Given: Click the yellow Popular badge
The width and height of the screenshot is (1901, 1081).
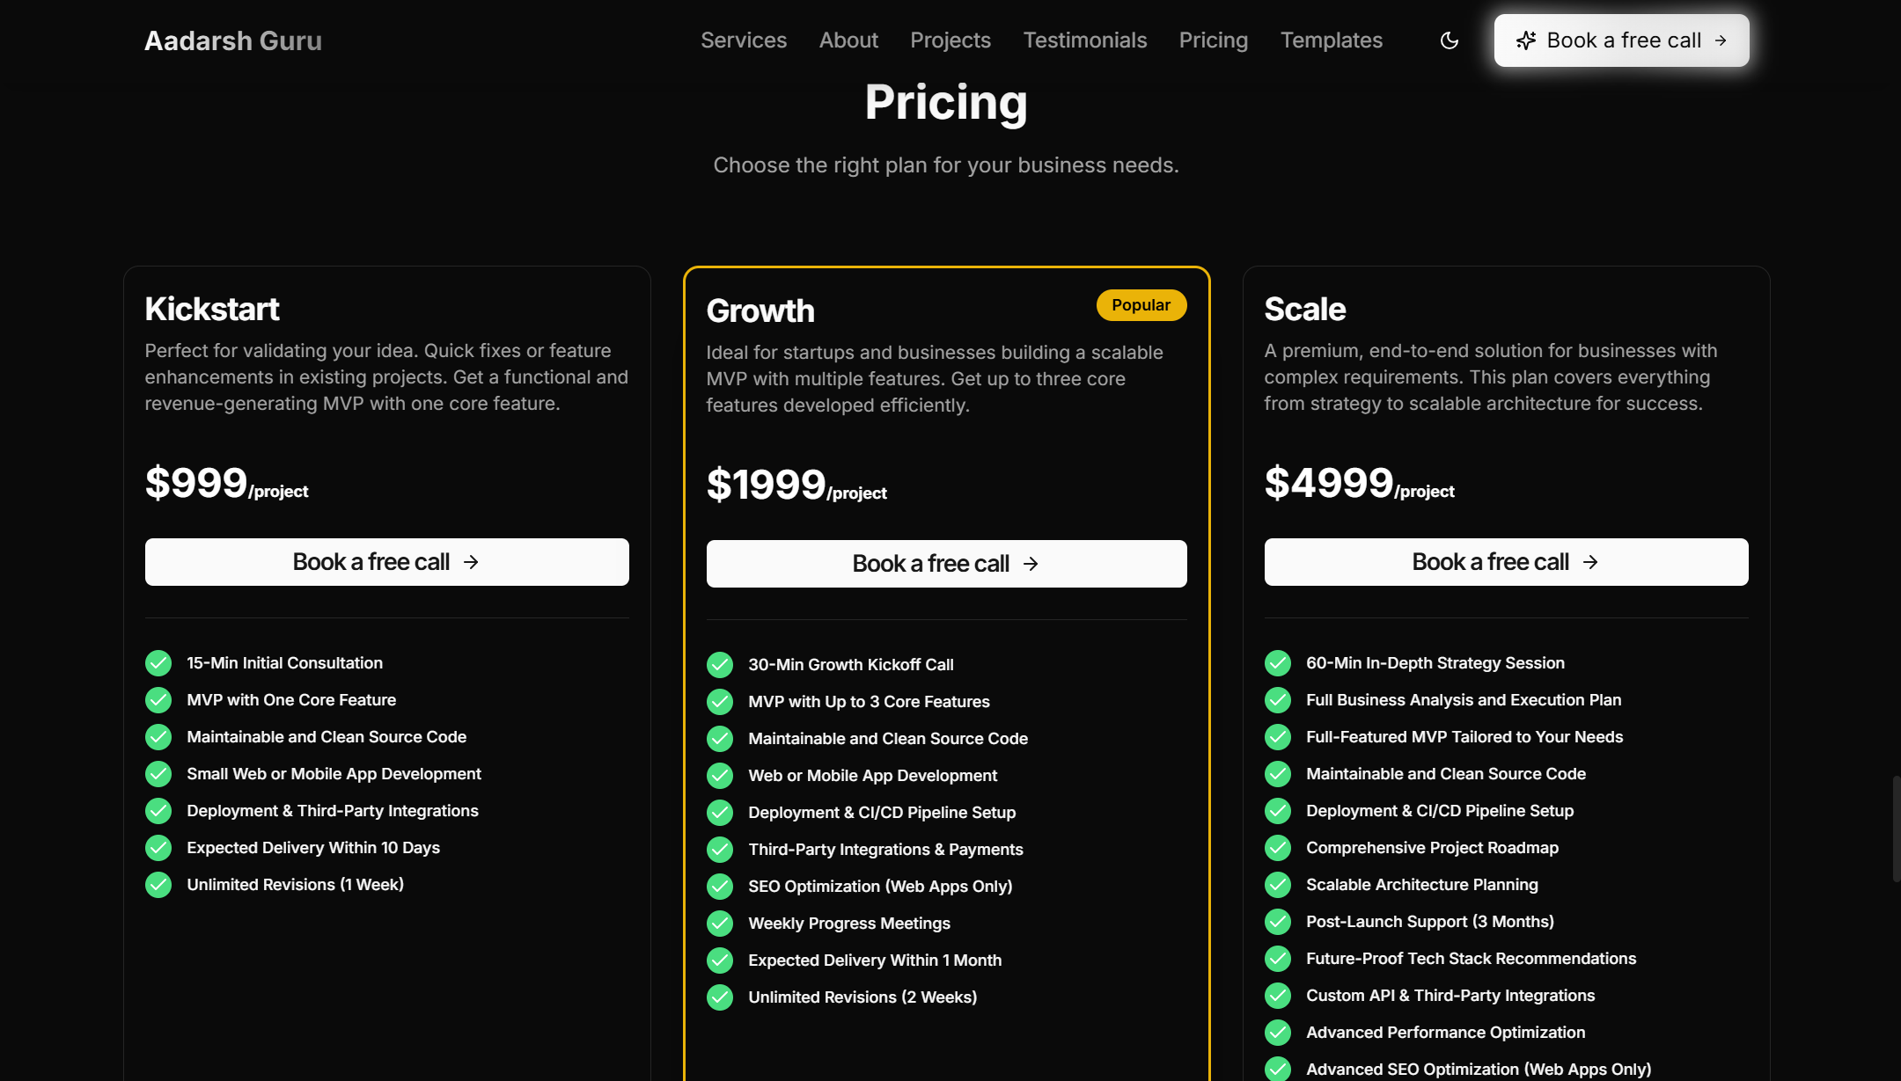Looking at the screenshot, I should pyautogui.click(x=1141, y=305).
